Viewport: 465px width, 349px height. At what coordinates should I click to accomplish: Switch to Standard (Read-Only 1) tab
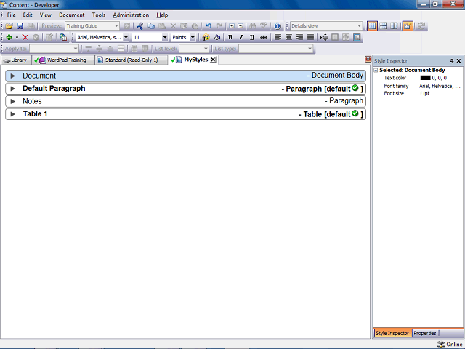[131, 60]
